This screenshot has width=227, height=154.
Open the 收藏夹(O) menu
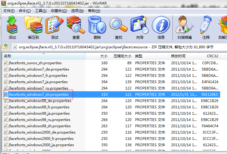tap(59, 11)
